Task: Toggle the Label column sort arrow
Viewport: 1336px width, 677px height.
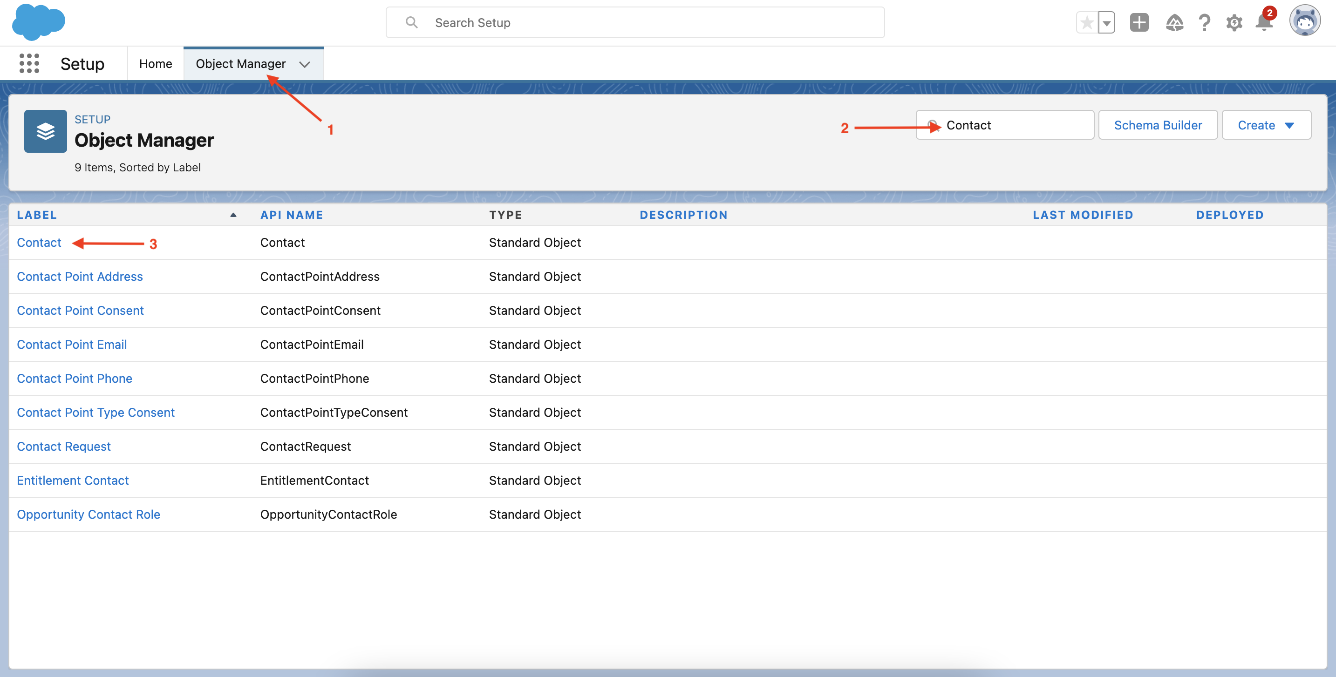Action: pyautogui.click(x=233, y=215)
